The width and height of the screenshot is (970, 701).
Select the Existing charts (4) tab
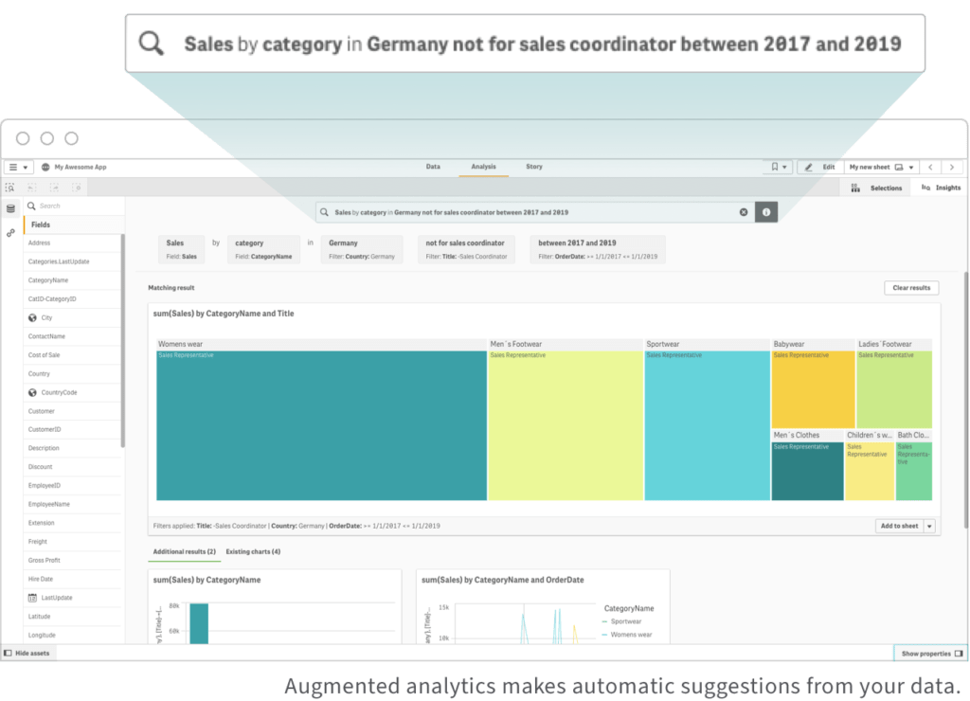tap(253, 552)
